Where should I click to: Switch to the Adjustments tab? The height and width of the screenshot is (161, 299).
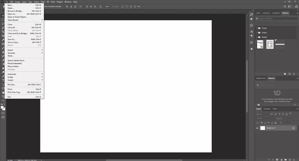coord(261,78)
